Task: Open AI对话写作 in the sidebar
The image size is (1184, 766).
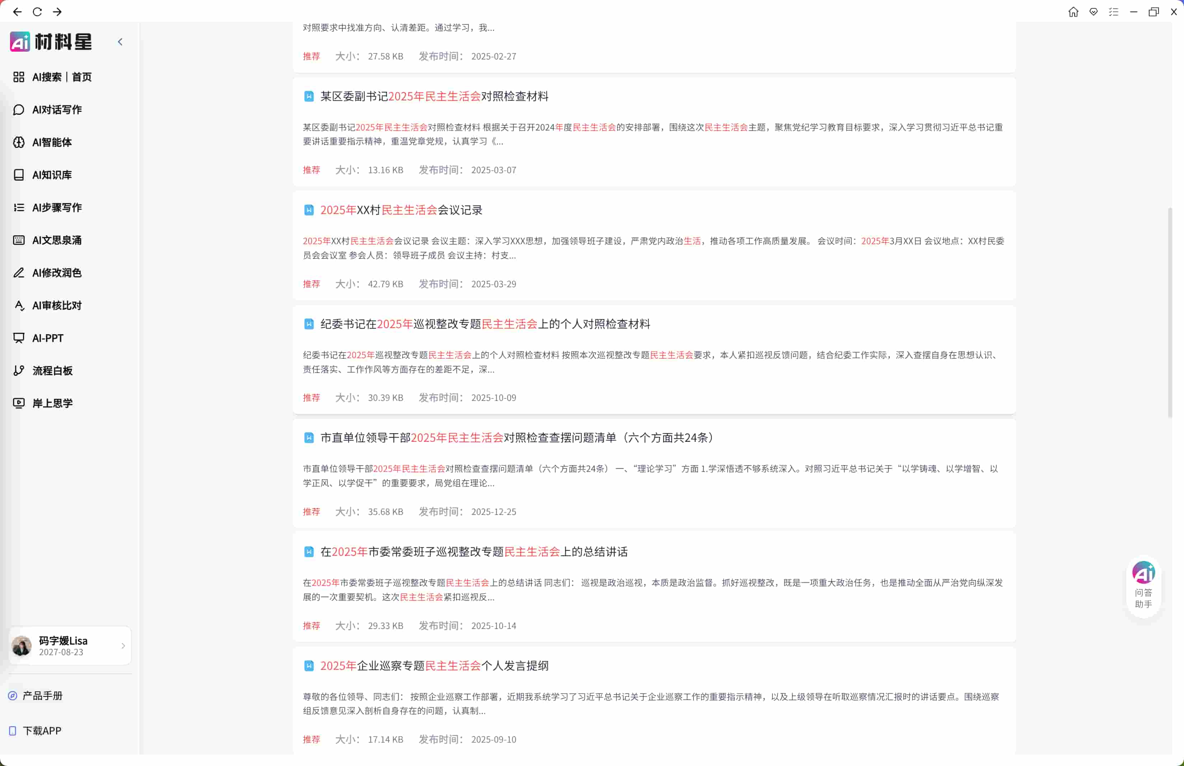Action: point(57,109)
